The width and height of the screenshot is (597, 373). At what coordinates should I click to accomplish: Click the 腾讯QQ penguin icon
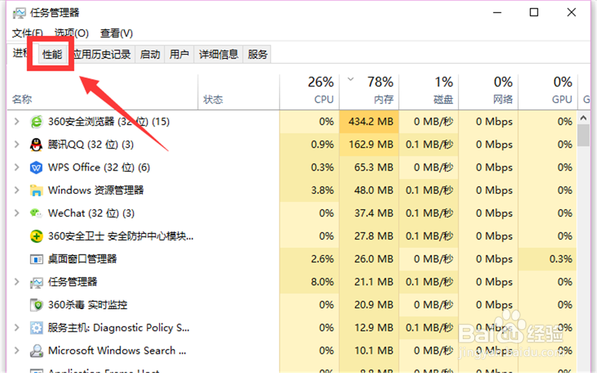coord(36,144)
